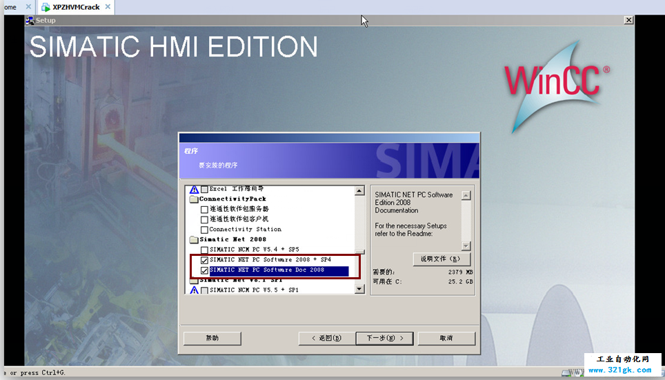Select SIMATIC NET PC Software Doc 2008 row
This screenshot has height=380, width=665.
click(279, 270)
